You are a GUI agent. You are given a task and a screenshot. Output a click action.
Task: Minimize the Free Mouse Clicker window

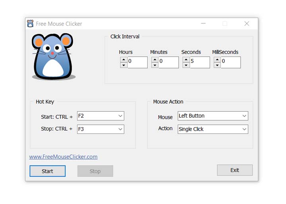[x=203, y=23]
